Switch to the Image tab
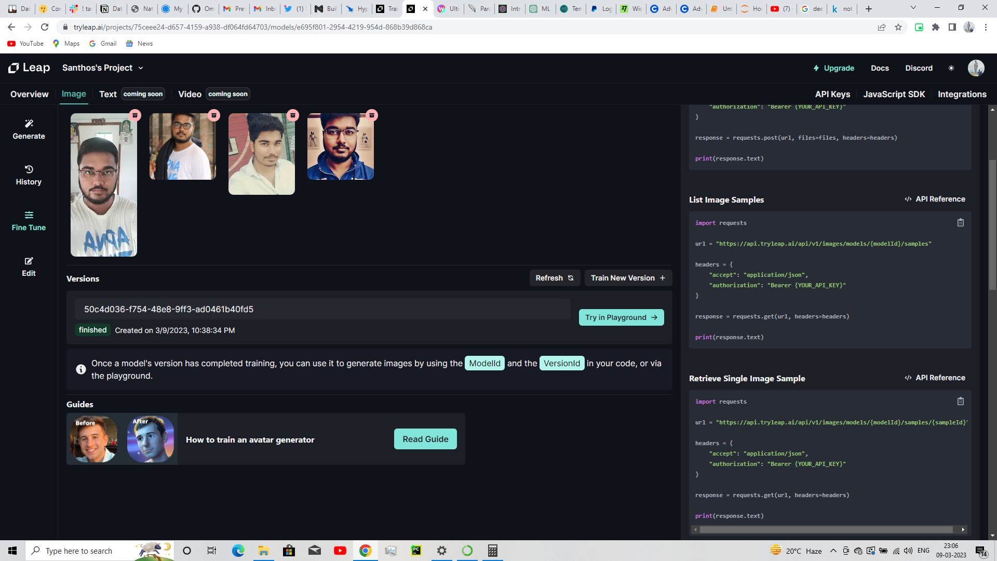Screen dimensions: 997x561 click(x=74, y=94)
